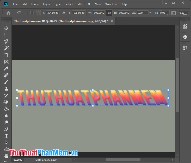Viewport: 191px width, 163px height.
Task: Click the zoom level field 88.58%
Action: (18, 160)
